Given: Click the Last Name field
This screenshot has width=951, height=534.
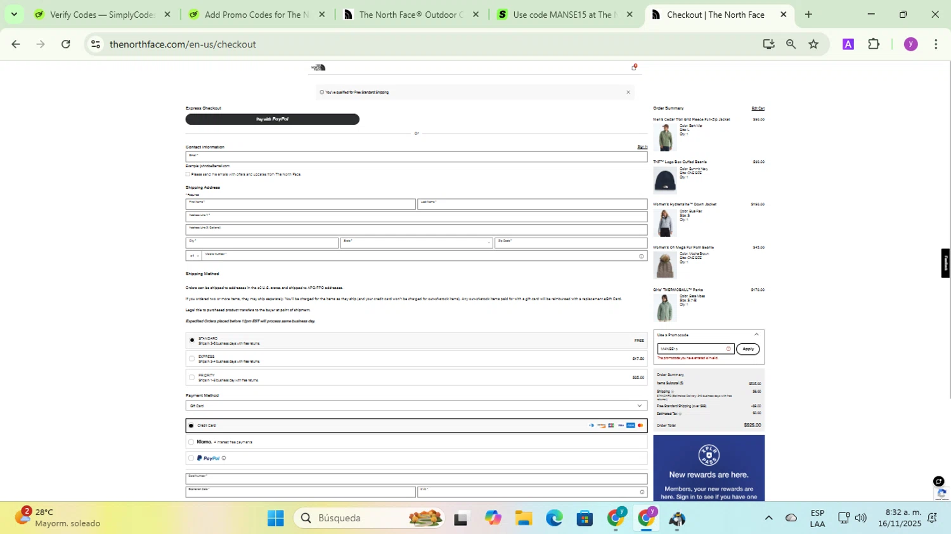Looking at the screenshot, I should tap(533, 204).
